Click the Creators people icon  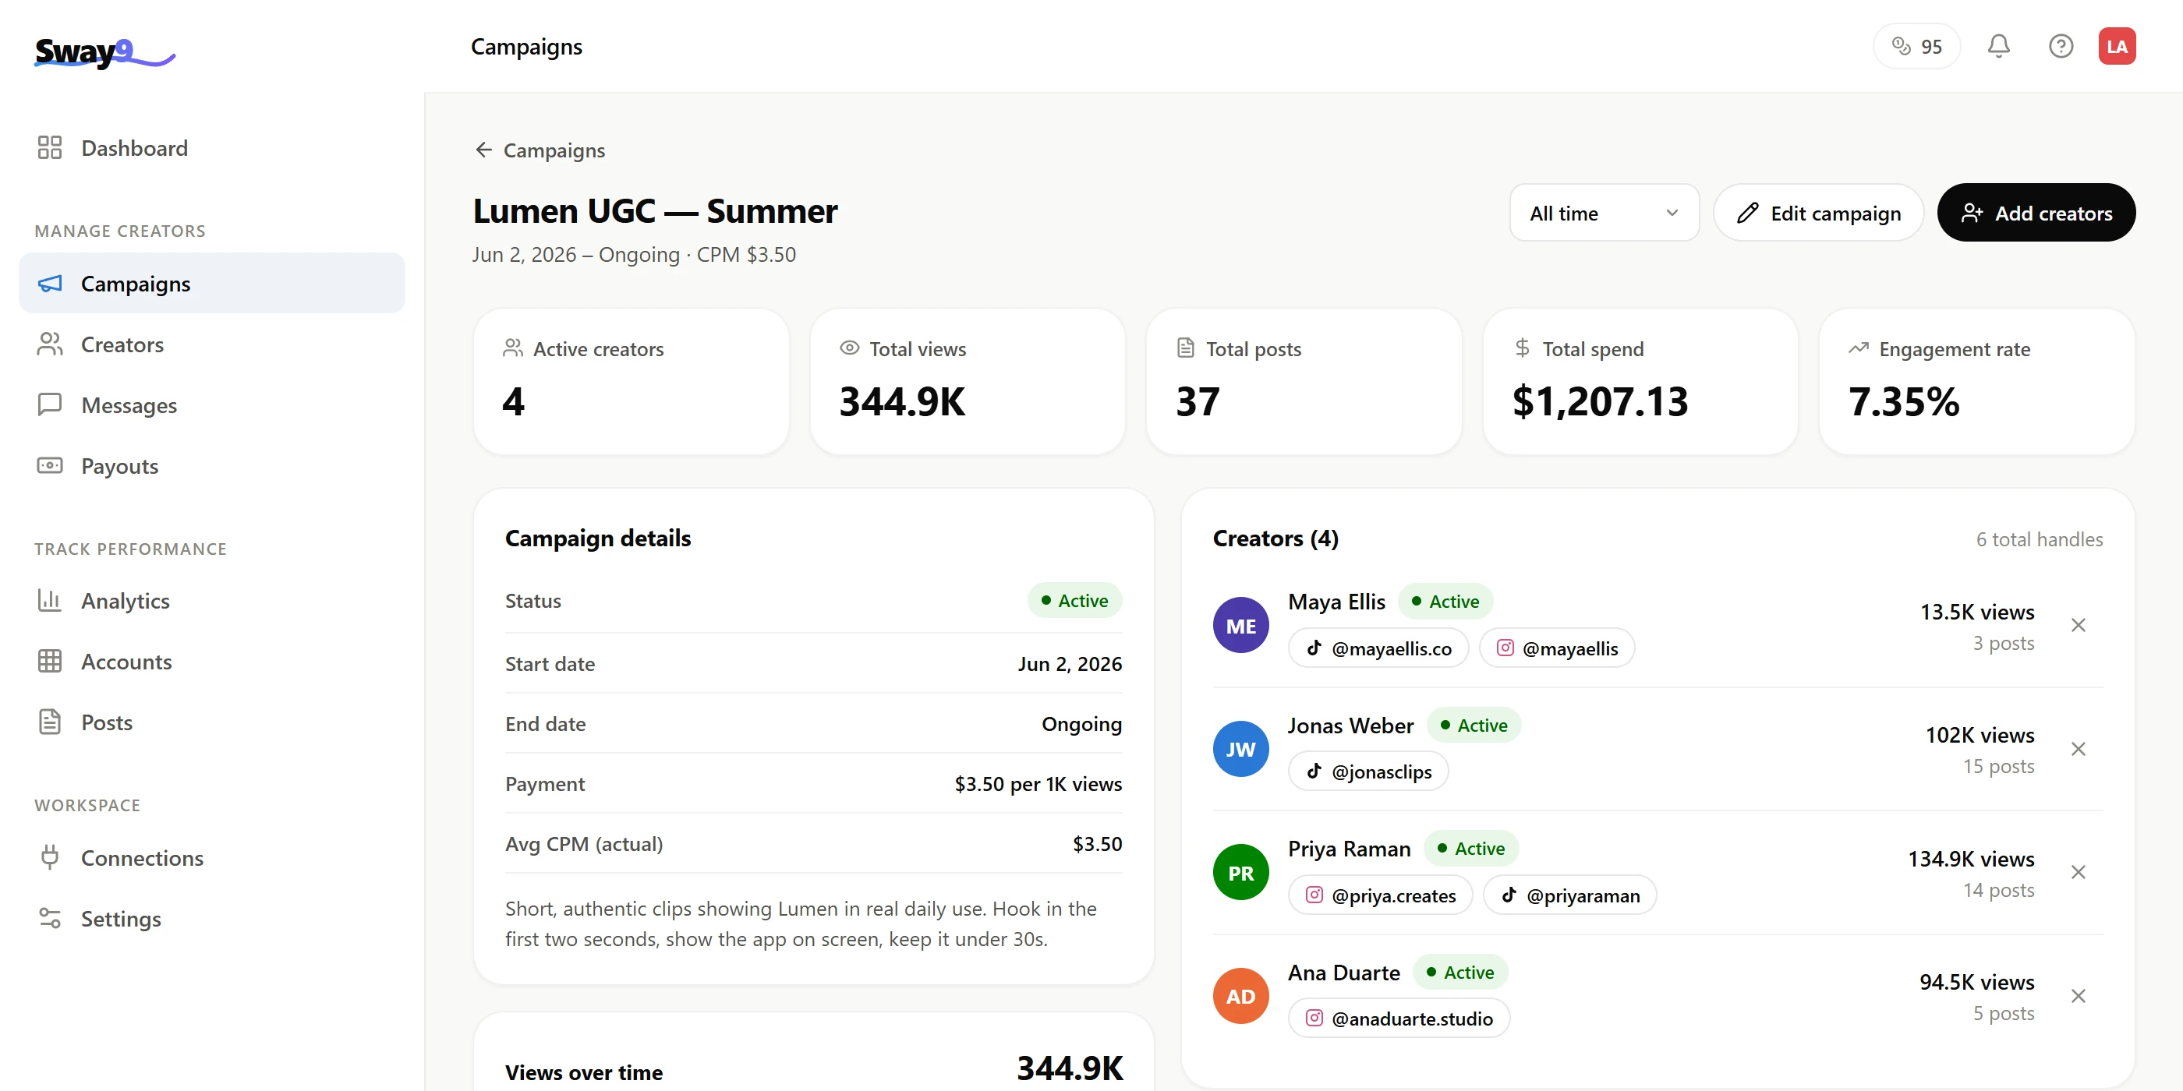click(50, 344)
